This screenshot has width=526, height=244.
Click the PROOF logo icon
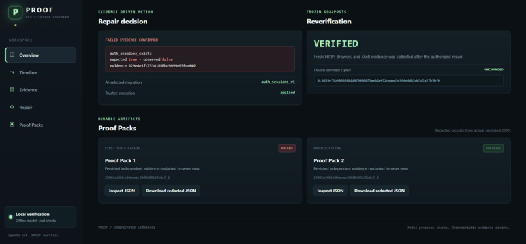coord(16,12)
